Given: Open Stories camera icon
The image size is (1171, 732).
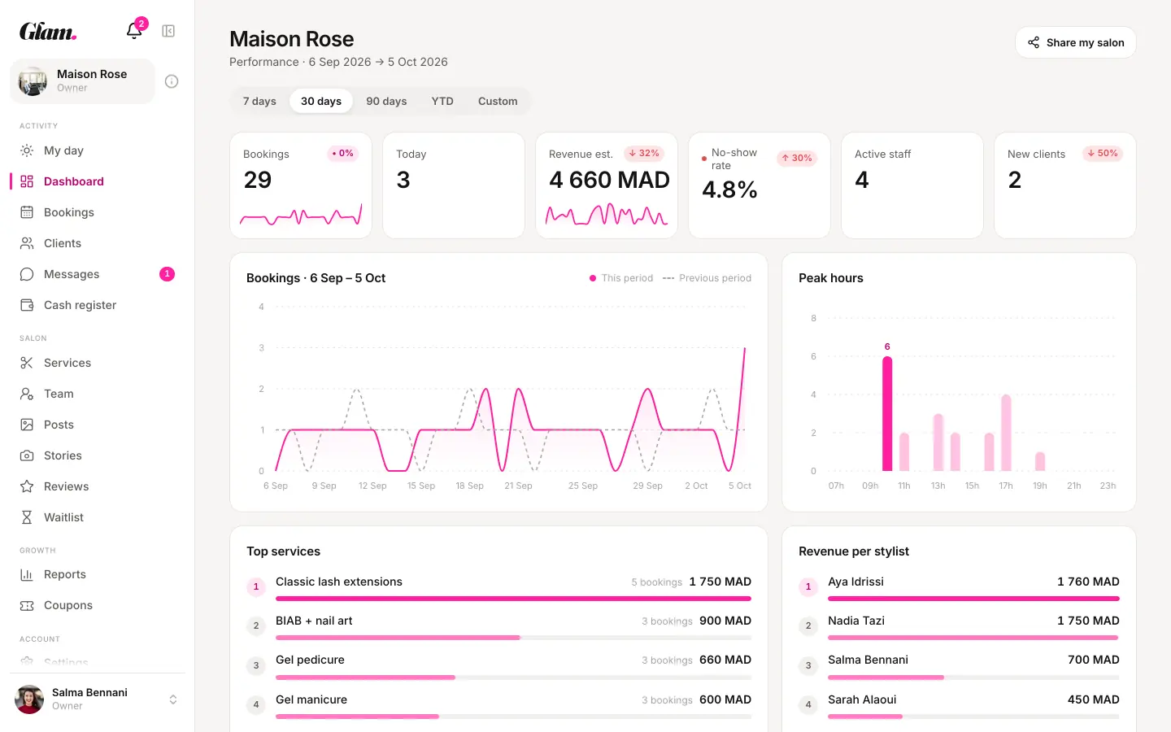Looking at the screenshot, I should coord(27,455).
